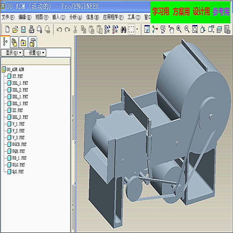Zoom out with the magnifier minus icon
Image resolution: width=233 pixels, height=233 pixels.
(x=187, y=29)
